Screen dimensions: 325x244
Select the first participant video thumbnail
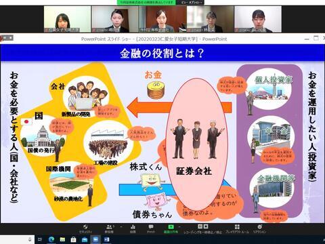(68, 20)
